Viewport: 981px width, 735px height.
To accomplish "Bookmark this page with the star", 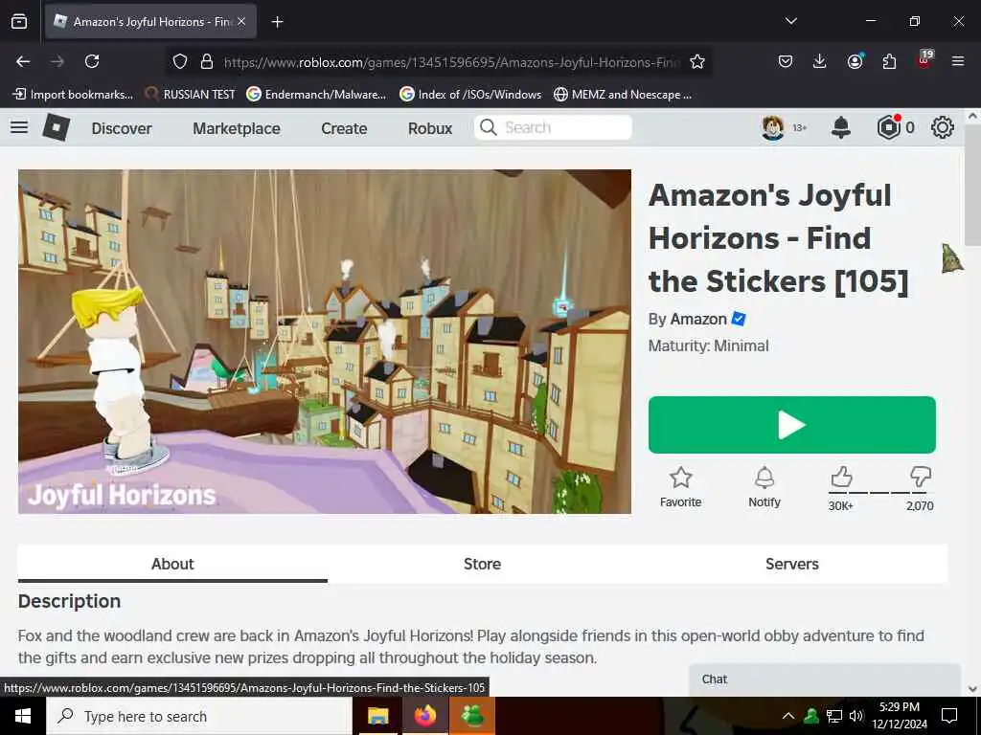I will [x=697, y=61].
